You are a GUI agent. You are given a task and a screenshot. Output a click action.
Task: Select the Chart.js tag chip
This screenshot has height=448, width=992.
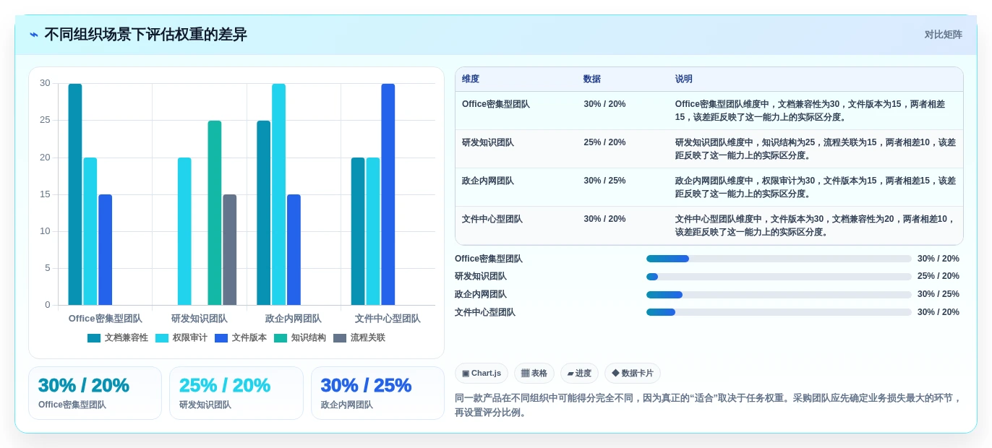point(482,374)
